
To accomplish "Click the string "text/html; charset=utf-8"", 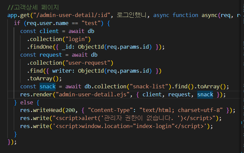I will tap(181, 110).
